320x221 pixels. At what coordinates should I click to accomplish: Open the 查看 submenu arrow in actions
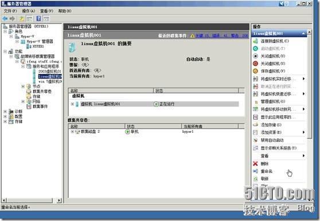click(x=303, y=156)
